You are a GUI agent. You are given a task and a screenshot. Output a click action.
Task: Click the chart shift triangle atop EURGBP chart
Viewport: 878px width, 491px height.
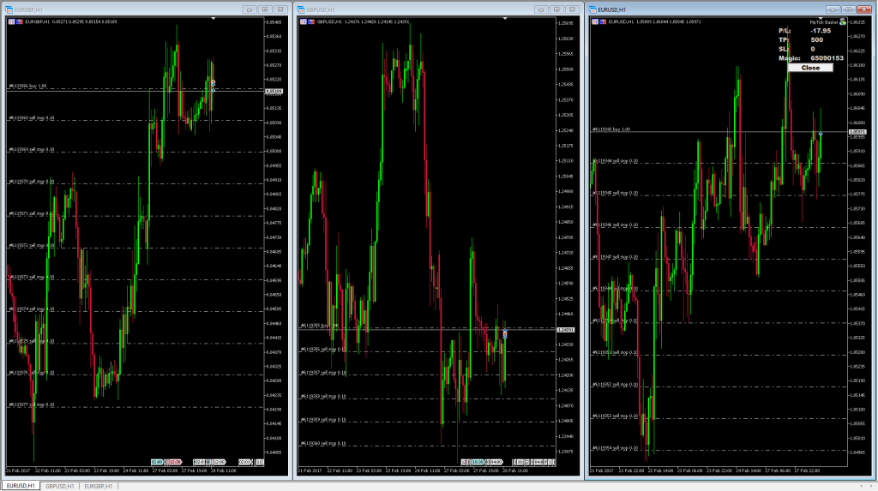tap(213, 19)
